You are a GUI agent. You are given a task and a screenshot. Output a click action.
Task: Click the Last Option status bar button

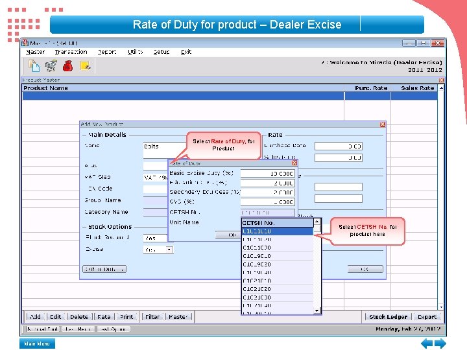click(114, 329)
